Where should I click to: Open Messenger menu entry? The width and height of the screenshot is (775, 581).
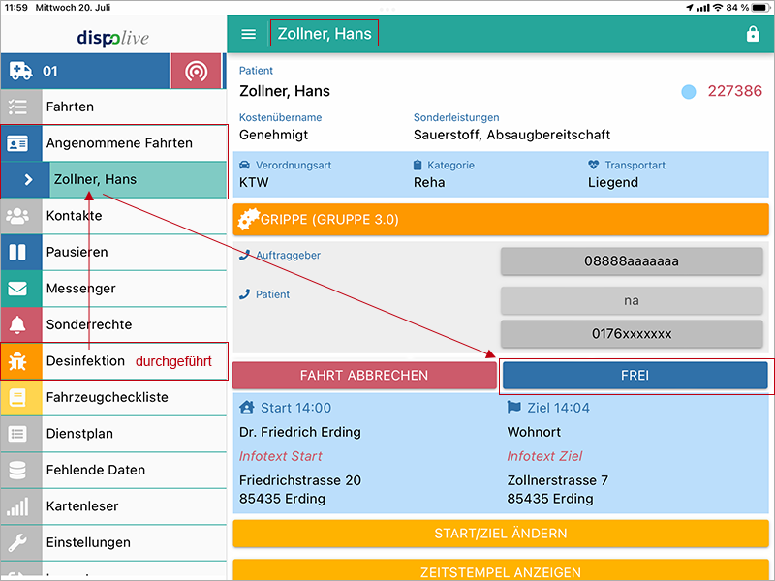click(x=113, y=289)
